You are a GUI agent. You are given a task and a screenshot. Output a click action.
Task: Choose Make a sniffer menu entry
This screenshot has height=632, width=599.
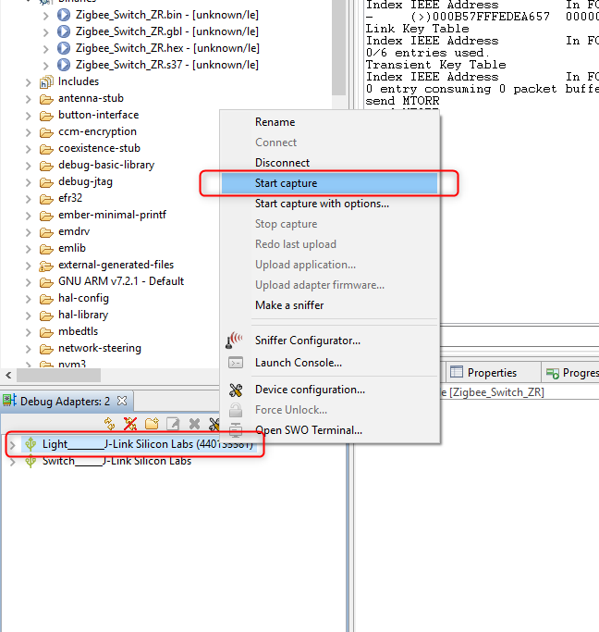(x=329, y=305)
